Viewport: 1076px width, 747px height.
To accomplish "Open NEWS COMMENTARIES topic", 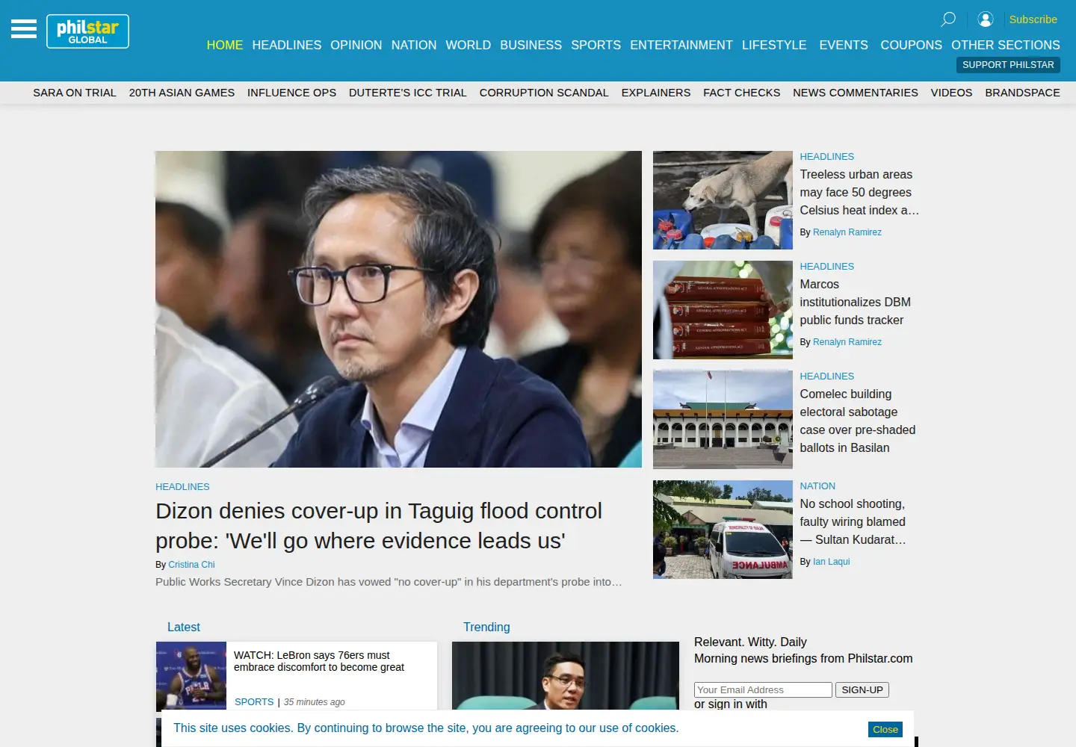I will point(856,93).
